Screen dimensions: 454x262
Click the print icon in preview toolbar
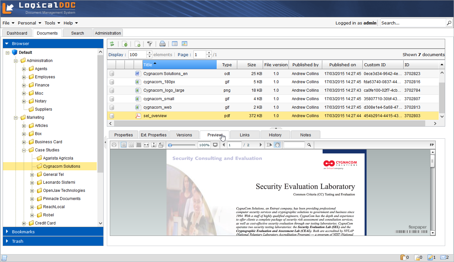click(114, 145)
